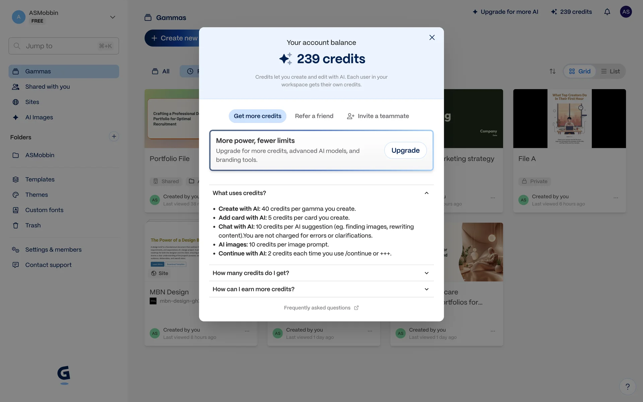Open the help question mark button

(627, 387)
